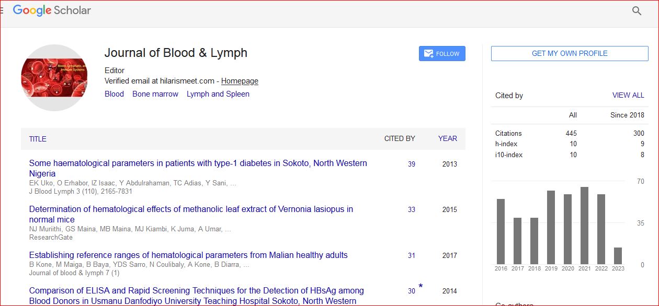Click Get My Own Profile button
659x306 pixels.
pos(569,53)
